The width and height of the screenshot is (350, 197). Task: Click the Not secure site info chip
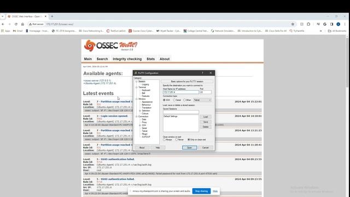(x=36, y=24)
